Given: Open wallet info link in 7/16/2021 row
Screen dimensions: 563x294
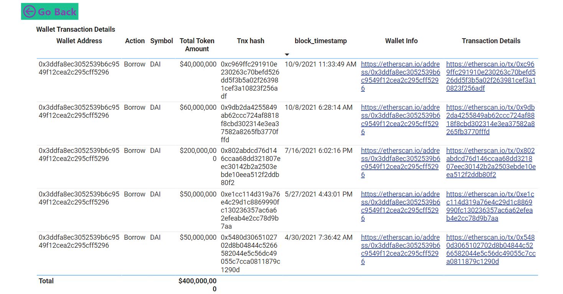Looking at the screenshot, I should coord(401,163).
